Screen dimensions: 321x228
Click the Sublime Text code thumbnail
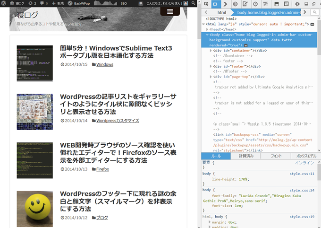(x=35, y=63)
